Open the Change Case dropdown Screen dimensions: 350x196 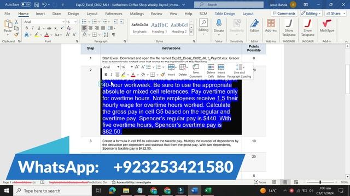[58, 35]
